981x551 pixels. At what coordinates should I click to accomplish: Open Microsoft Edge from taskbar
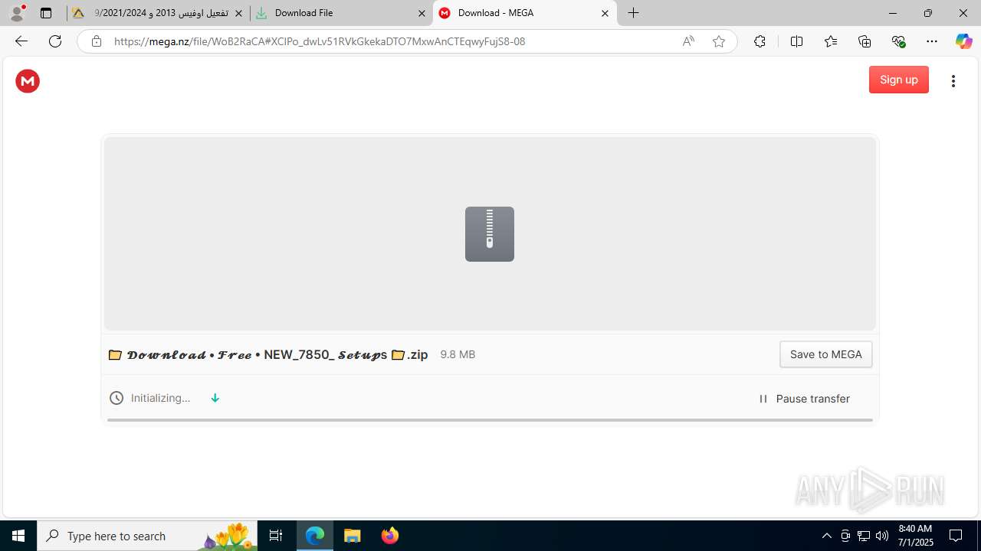(315, 536)
